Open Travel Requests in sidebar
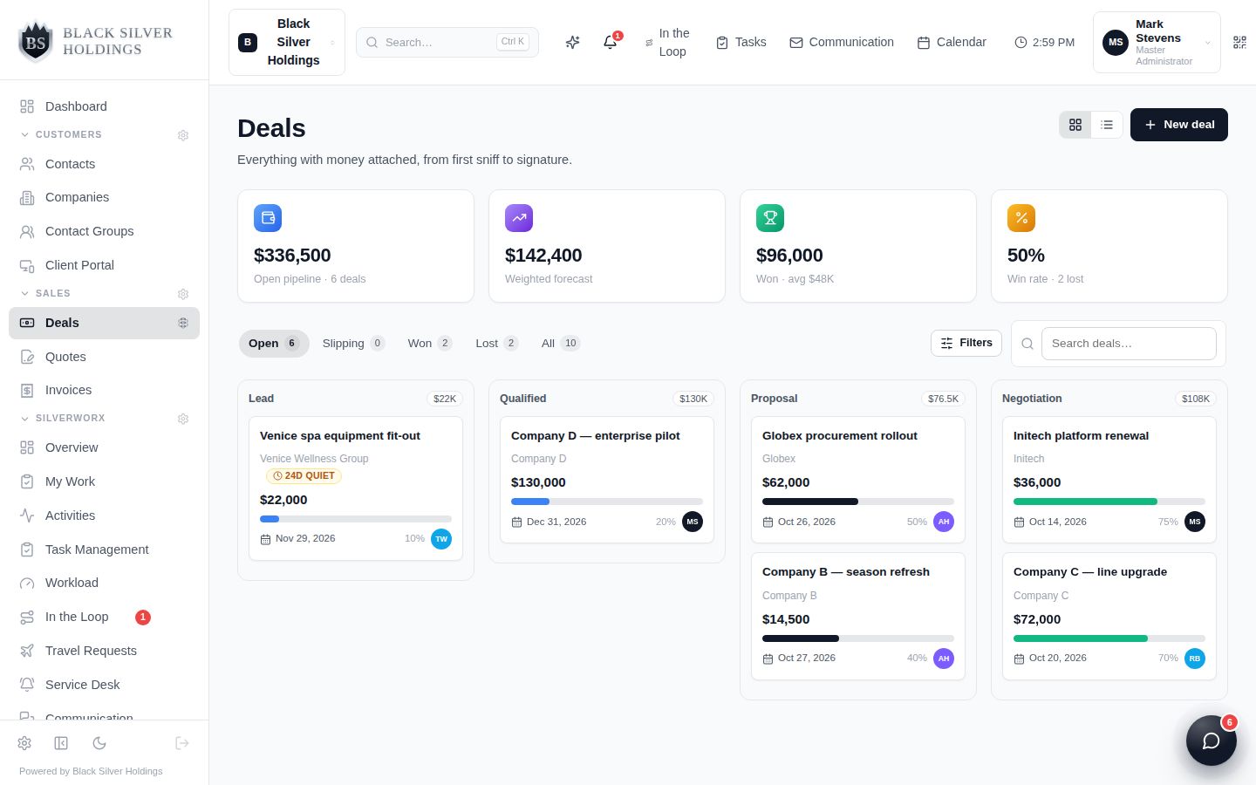 (x=104, y=651)
